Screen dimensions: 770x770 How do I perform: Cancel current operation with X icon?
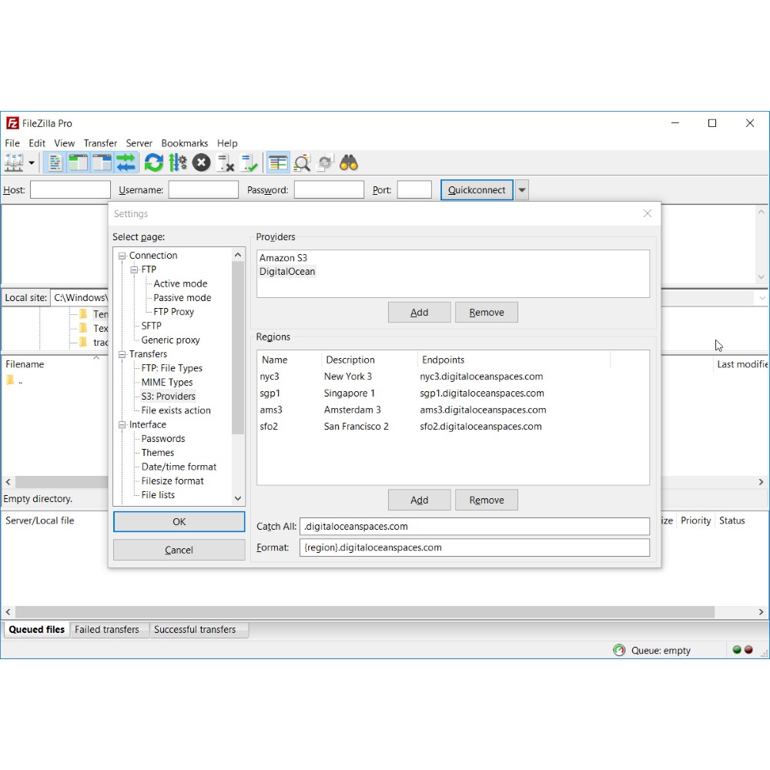201,162
